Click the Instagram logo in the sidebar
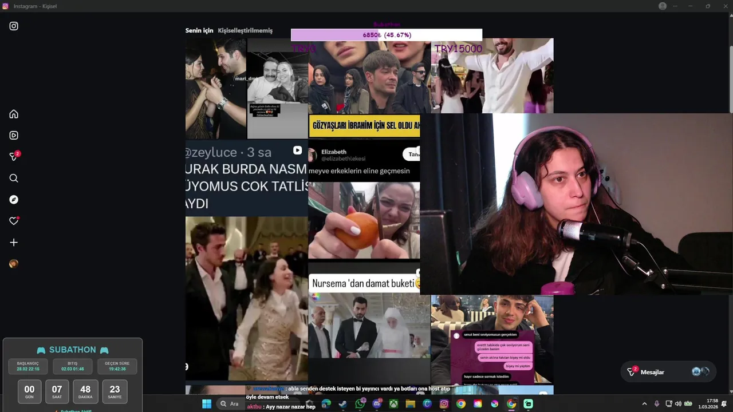This screenshot has width=733, height=412. click(x=14, y=26)
